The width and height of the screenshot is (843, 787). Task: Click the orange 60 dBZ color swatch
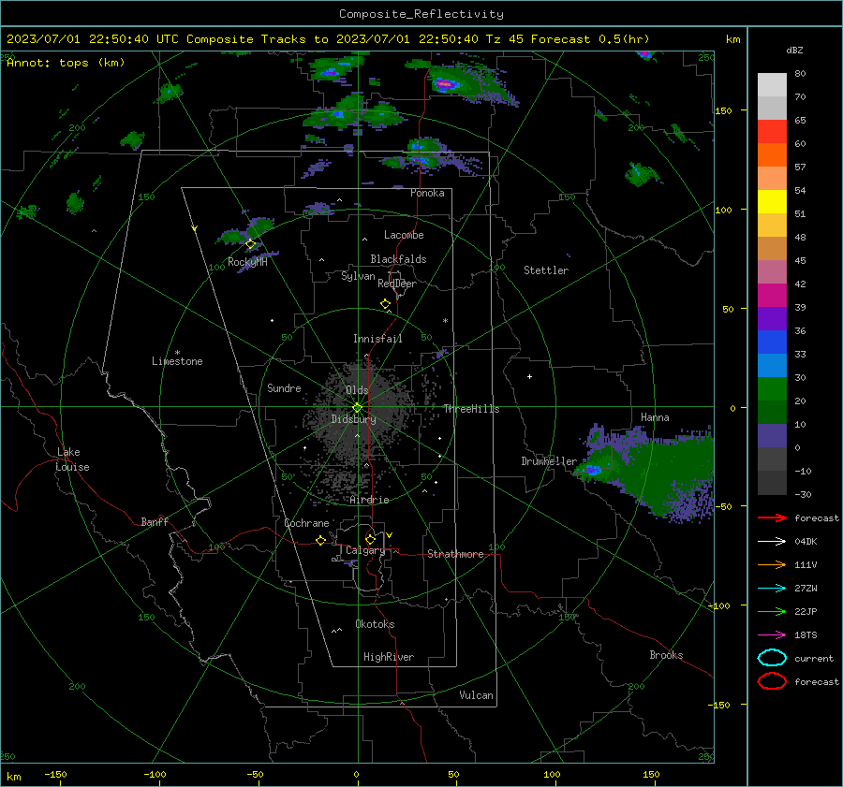(772, 154)
